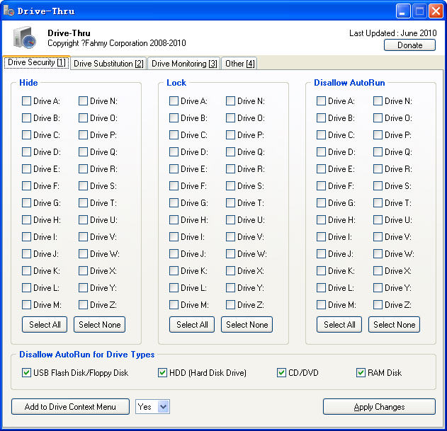Click the title bar app icon

click(x=9, y=11)
